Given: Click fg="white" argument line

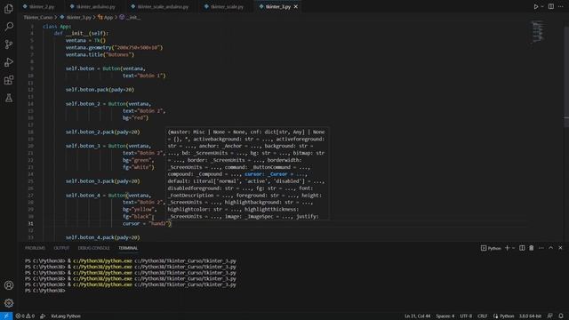Looking at the screenshot, I should [139, 167].
